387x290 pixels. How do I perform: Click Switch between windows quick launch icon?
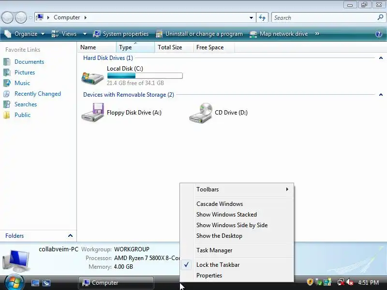[46, 283]
